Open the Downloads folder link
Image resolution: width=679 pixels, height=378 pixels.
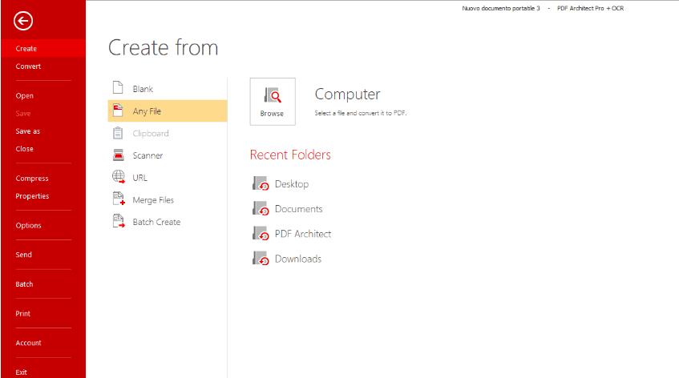298,259
